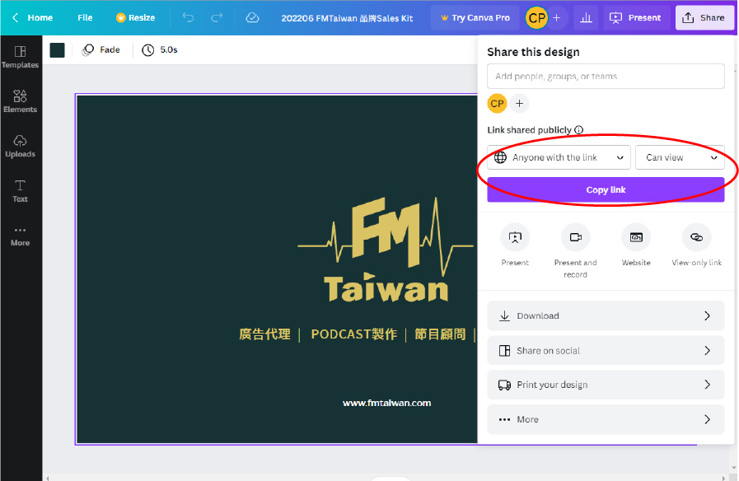Screen dimensions: 739x481
Task: Add person with share panel plus
Action: tap(519, 104)
